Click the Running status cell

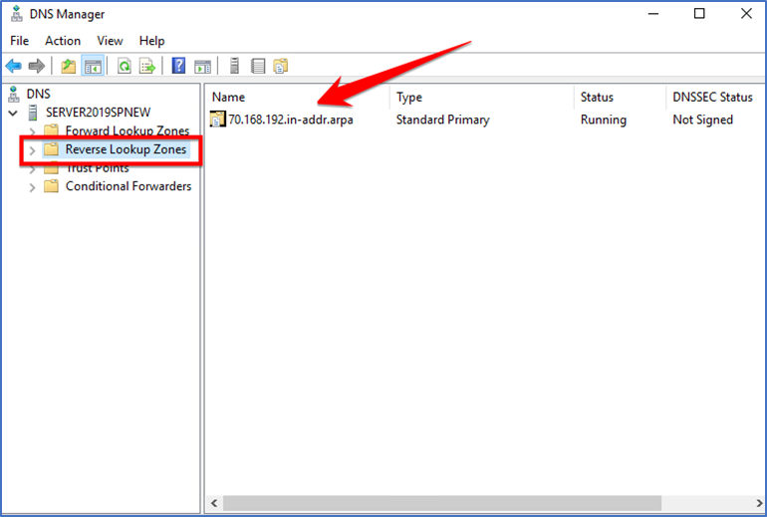pyautogui.click(x=603, y=120)
